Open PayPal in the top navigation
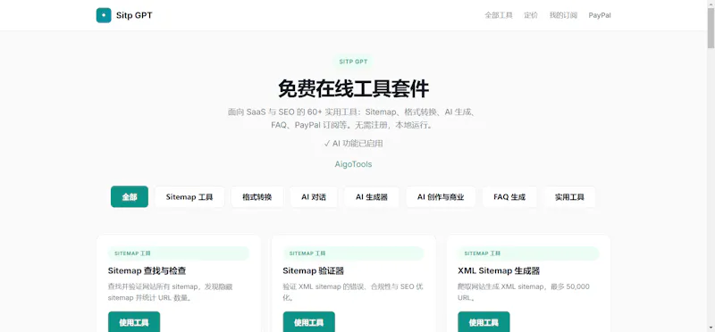Viewport: 715px width, 332px height. click(600, 15)
